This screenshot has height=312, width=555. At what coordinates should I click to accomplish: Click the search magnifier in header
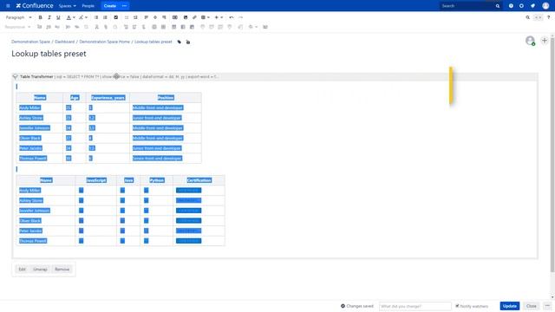[498, 6]
